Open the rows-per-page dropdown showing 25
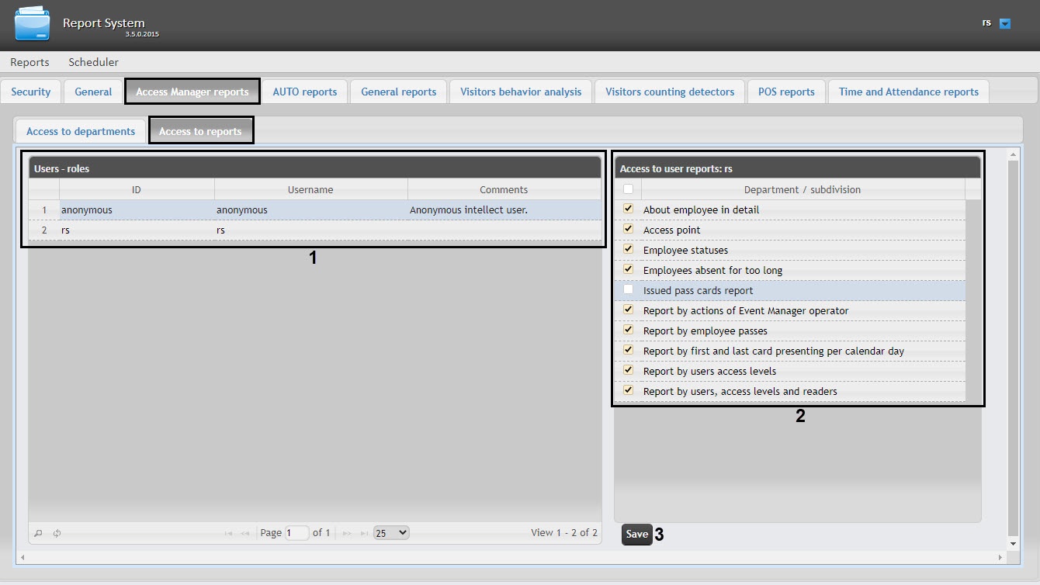1040x585 pixels. point(391,533)
